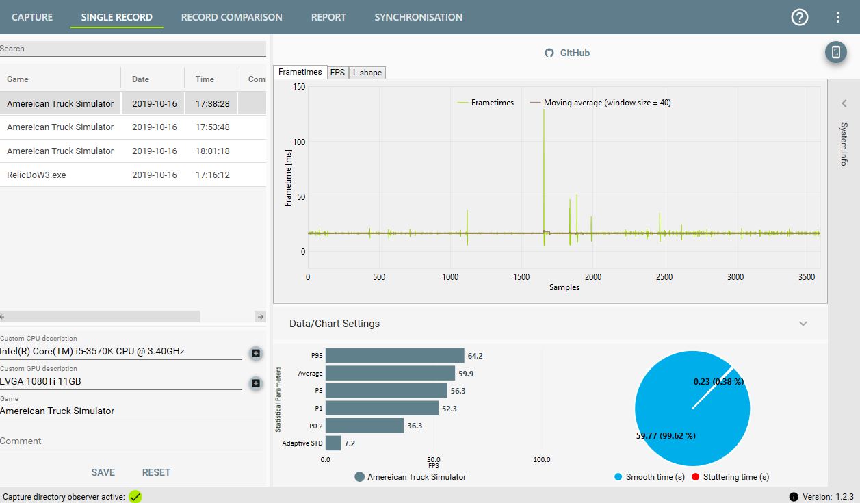Click the P95 bar in statistics chart
Screen dimensions: 860x503
[395, 356]
